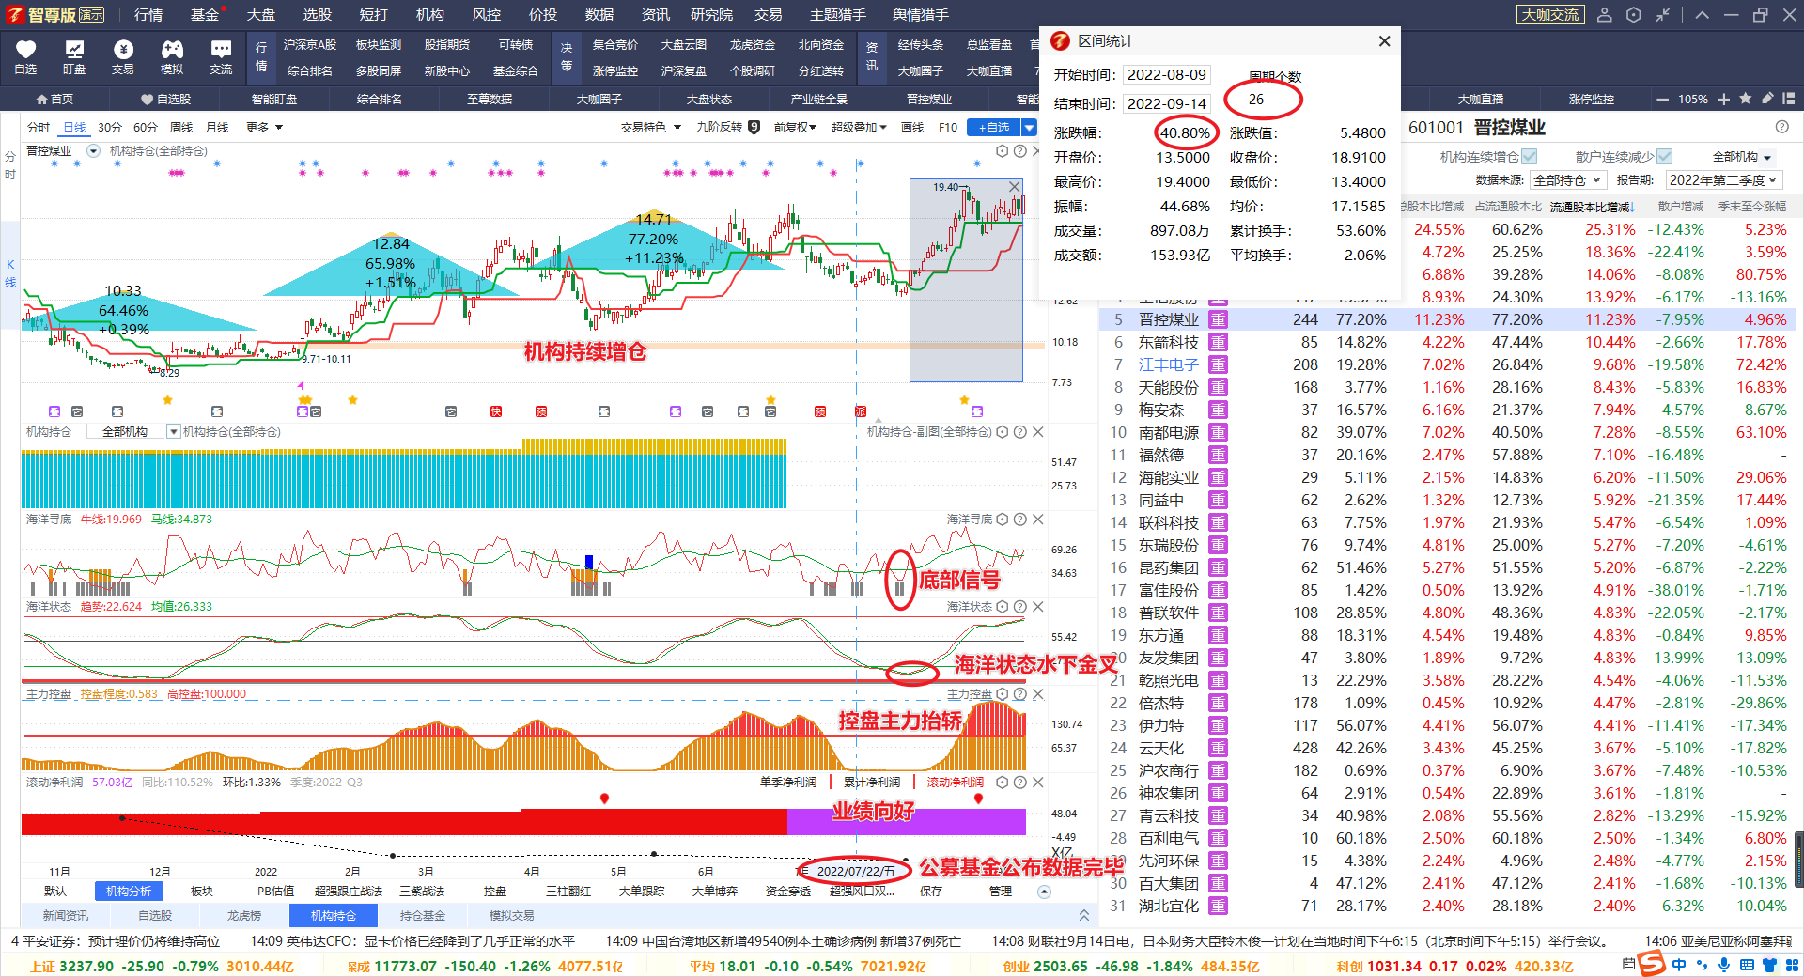Open the 选股 menu

(318, 15)
